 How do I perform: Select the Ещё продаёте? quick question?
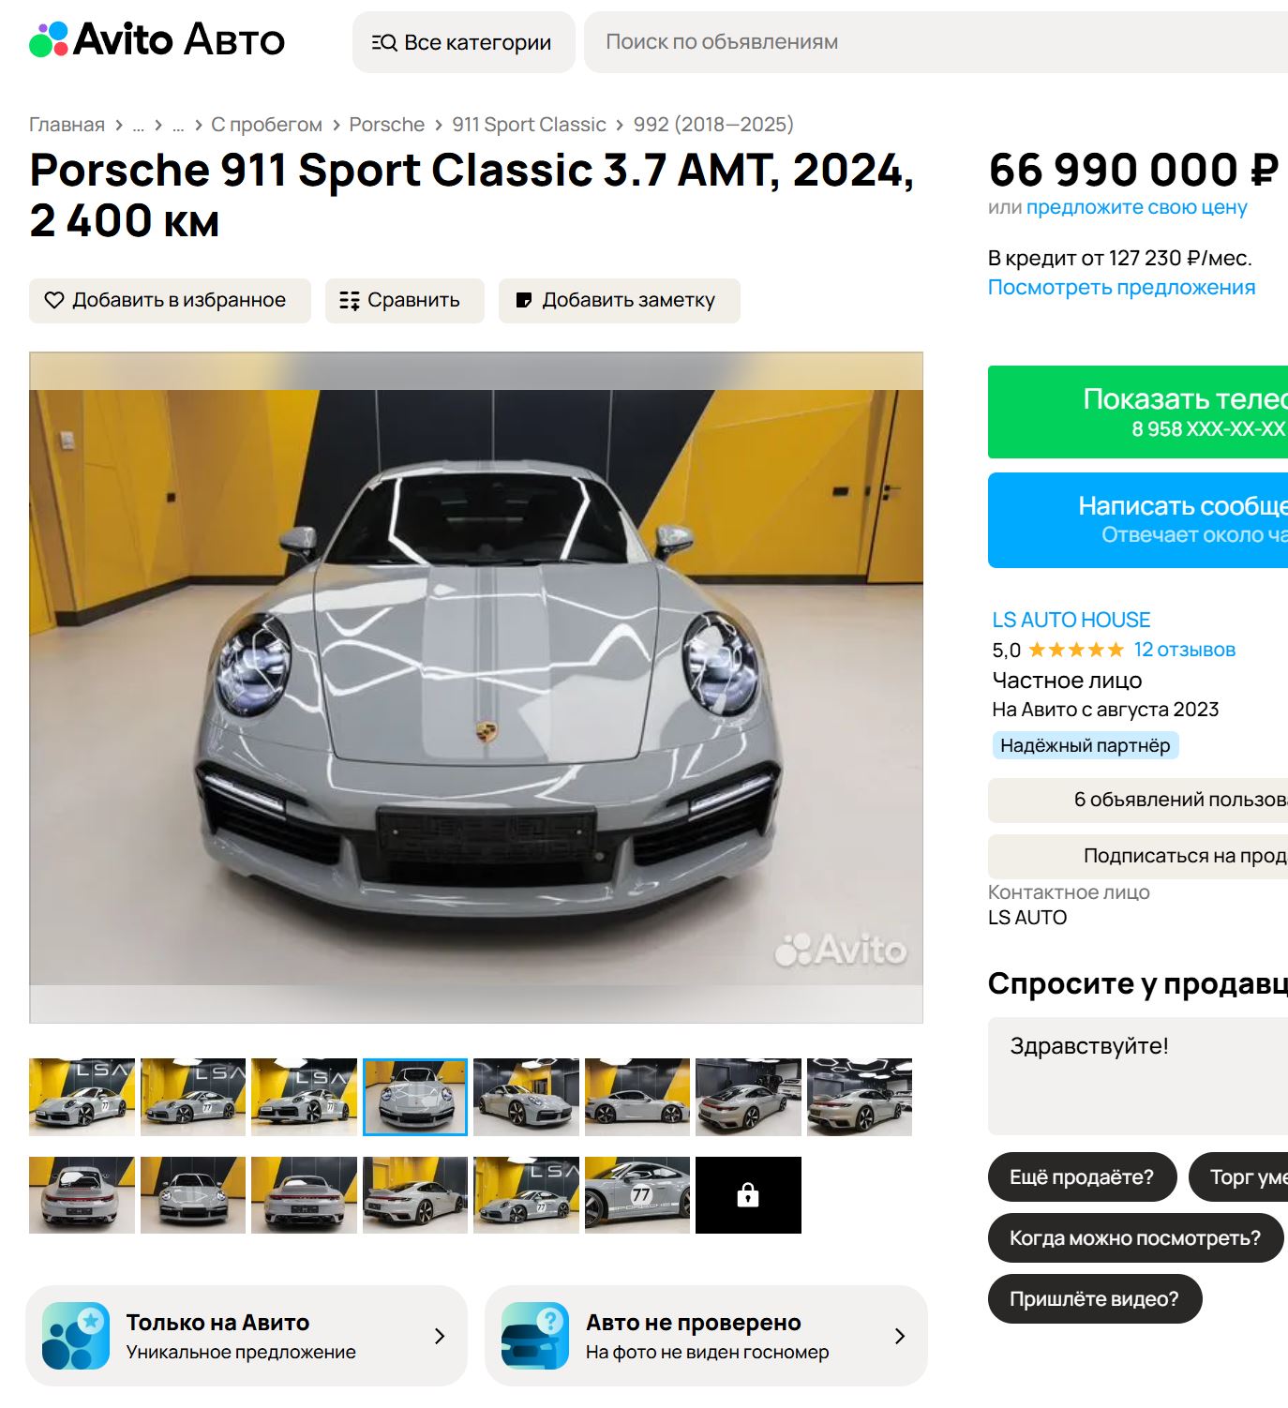pos(1082,1176)
